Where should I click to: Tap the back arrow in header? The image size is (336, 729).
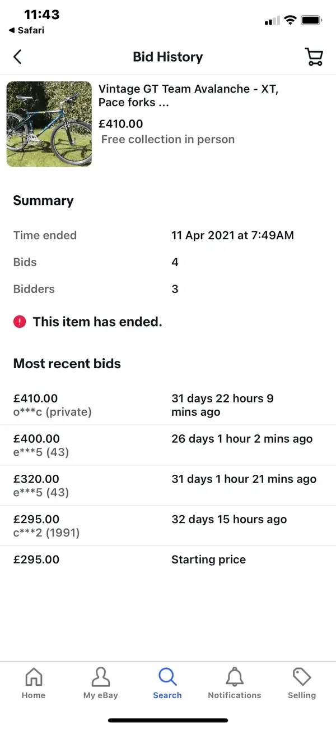[17, 57]
